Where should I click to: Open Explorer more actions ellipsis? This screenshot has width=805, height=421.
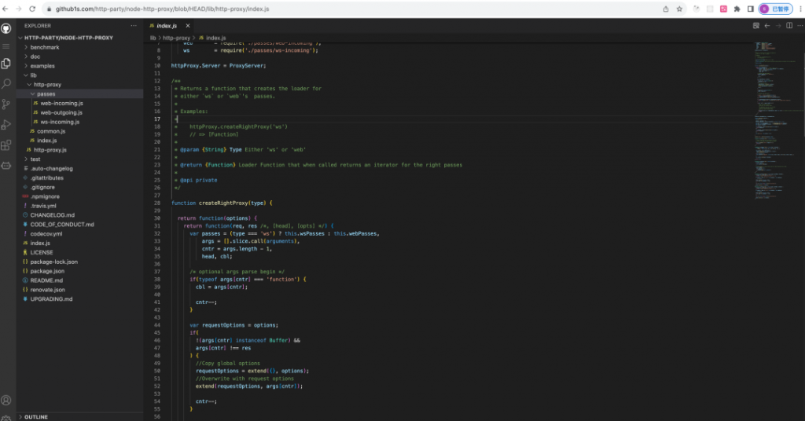coord(134,26)
